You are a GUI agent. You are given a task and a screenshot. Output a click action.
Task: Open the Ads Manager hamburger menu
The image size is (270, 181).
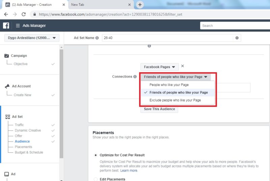18,26
